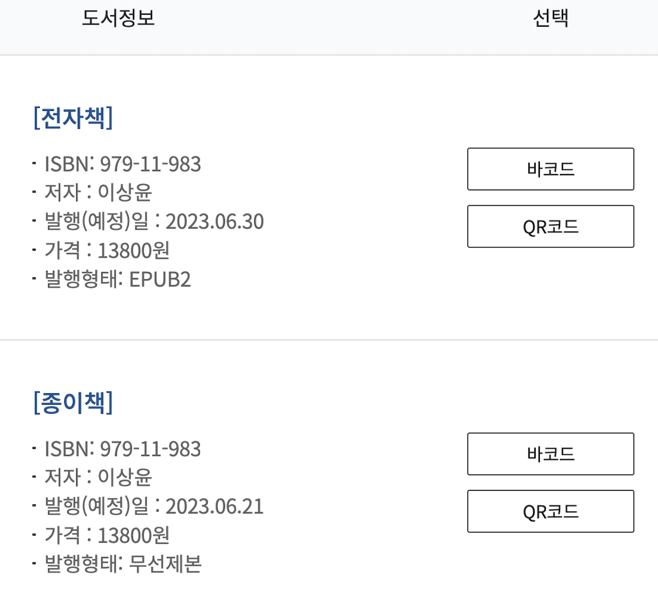Select the 무선제본 binding format label
Viewport: 658px width, 589px height.
164,563
